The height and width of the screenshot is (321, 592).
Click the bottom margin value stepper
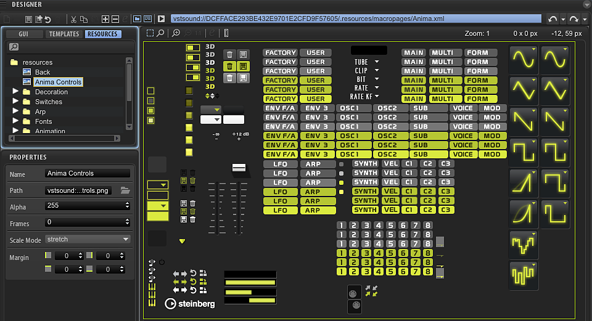pyautogui.click(x=121, y=269)
